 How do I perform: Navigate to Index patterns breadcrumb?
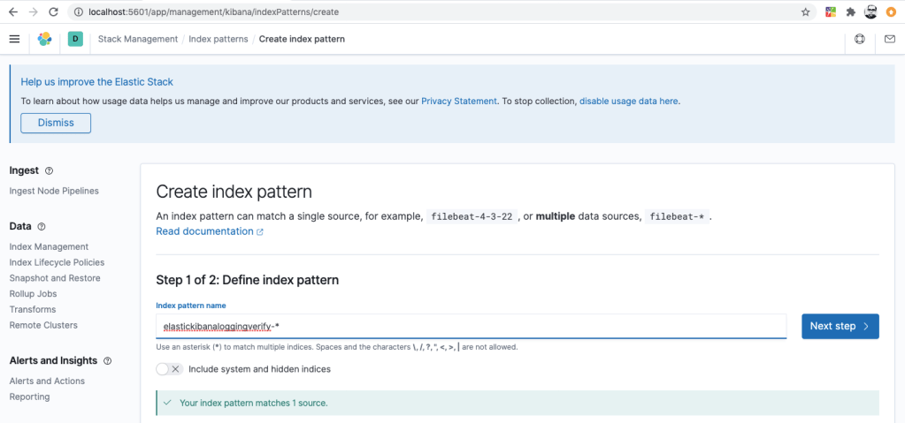pyautogui.click(x=219, y=39)
